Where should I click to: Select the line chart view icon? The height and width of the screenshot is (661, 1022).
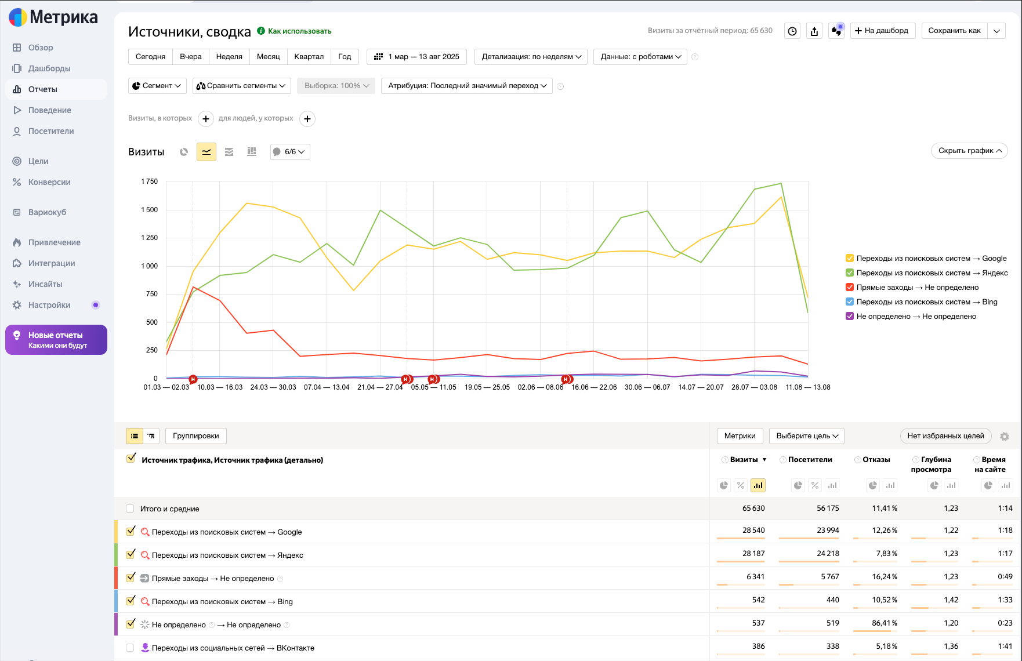[x=206, y=152]
